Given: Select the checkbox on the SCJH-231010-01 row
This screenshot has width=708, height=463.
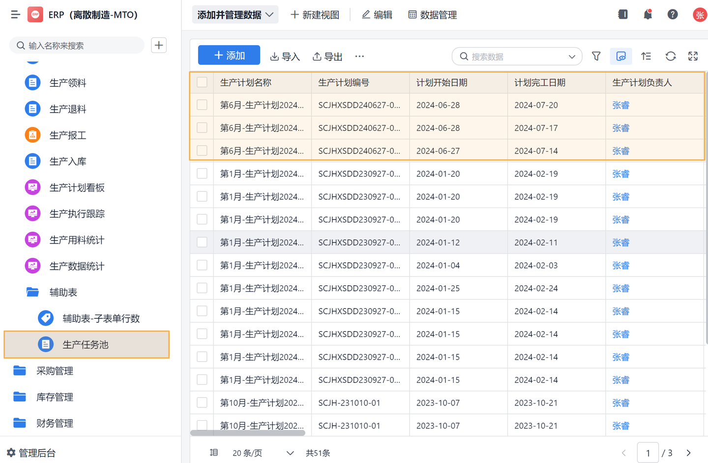Looking at the screenshot, I should coord(202,402).
